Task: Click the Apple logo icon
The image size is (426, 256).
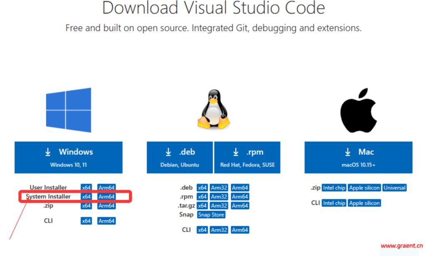Action: [358, 110]
